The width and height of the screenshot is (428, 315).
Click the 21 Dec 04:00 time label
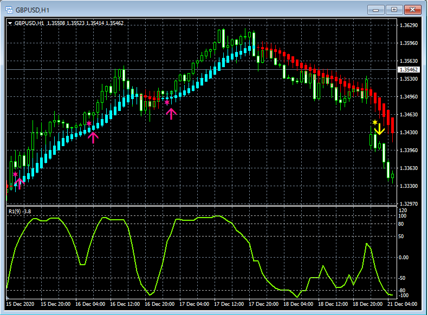pos(402,304)
